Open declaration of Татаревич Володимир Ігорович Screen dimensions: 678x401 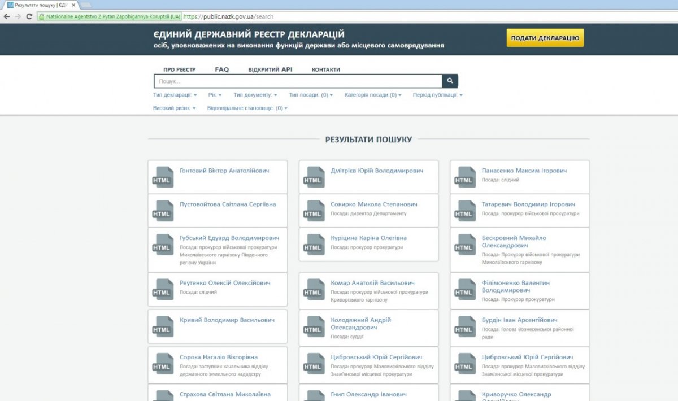(x=528, y=204)
